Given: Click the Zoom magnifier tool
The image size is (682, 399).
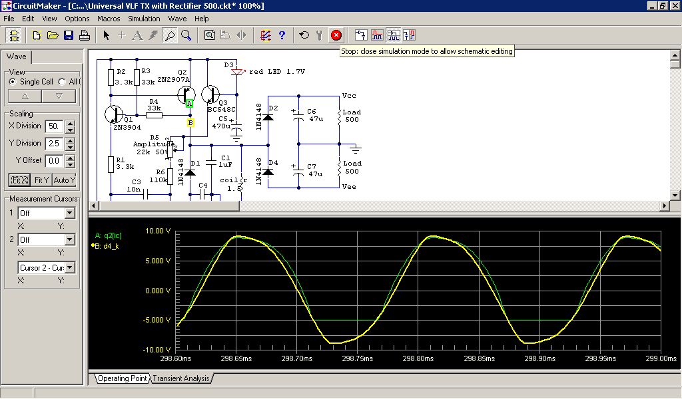Looking at the screenshot, I should 186,35.
